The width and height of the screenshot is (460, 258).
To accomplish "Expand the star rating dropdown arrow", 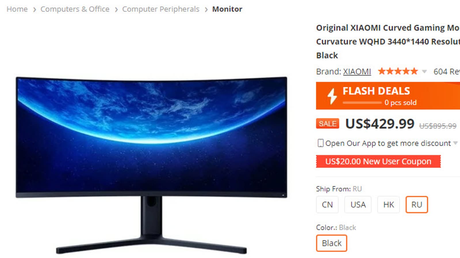I will click(x=424, y=71).
